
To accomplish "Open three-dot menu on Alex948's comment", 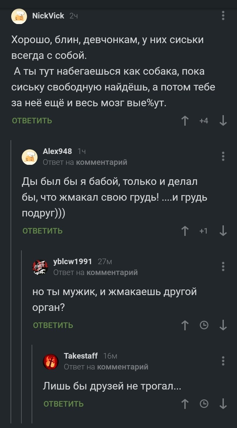I will click(x=223, y=156).
